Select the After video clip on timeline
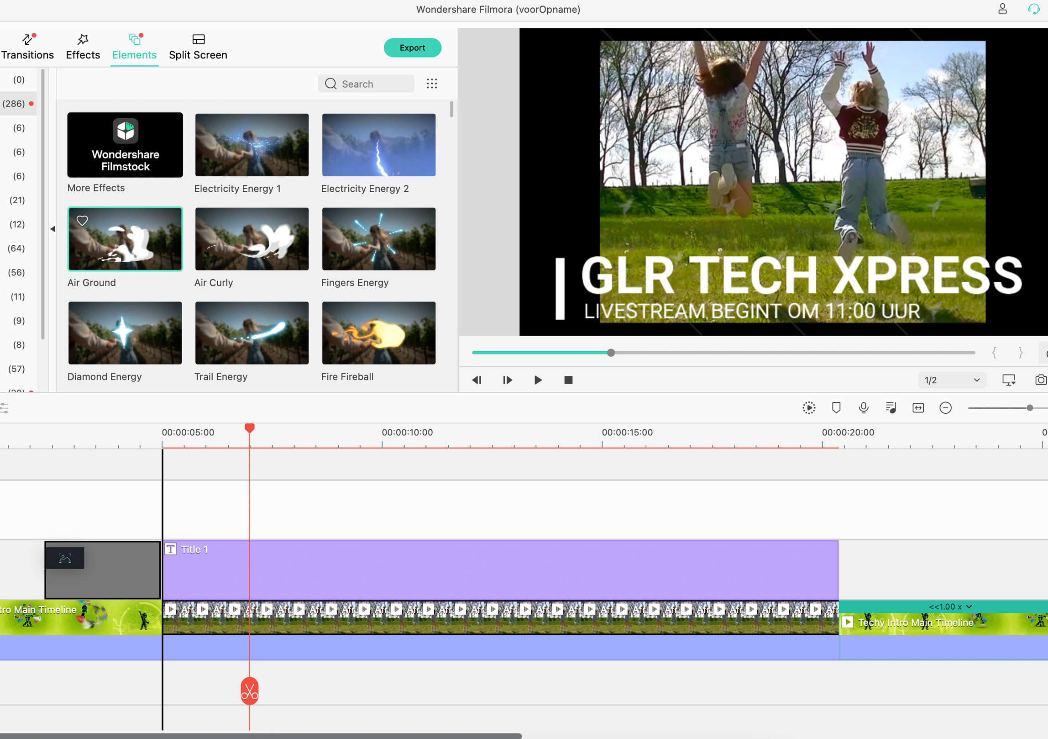Viewport: 1048px width, 739px height. pos(501,618)
